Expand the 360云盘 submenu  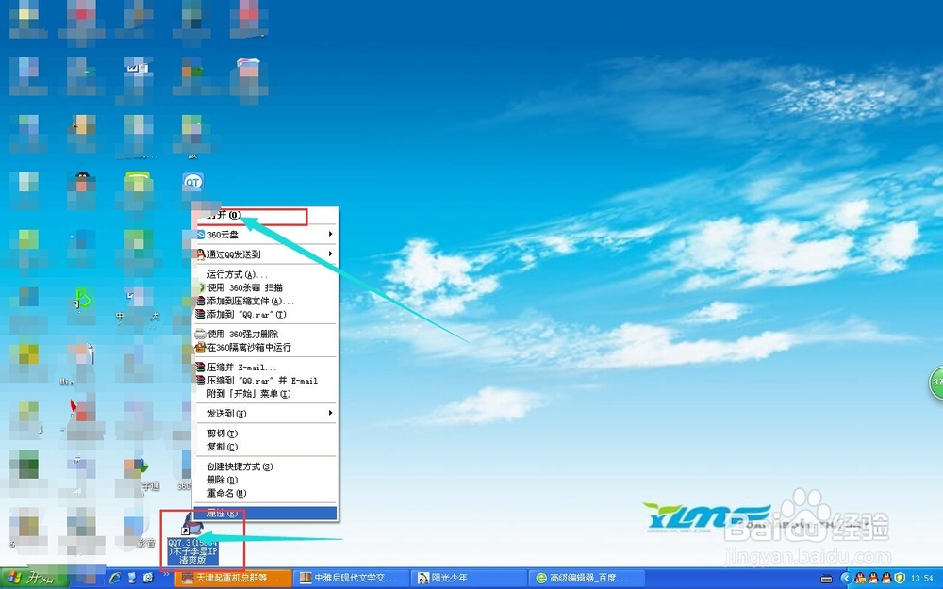[265, 235]
